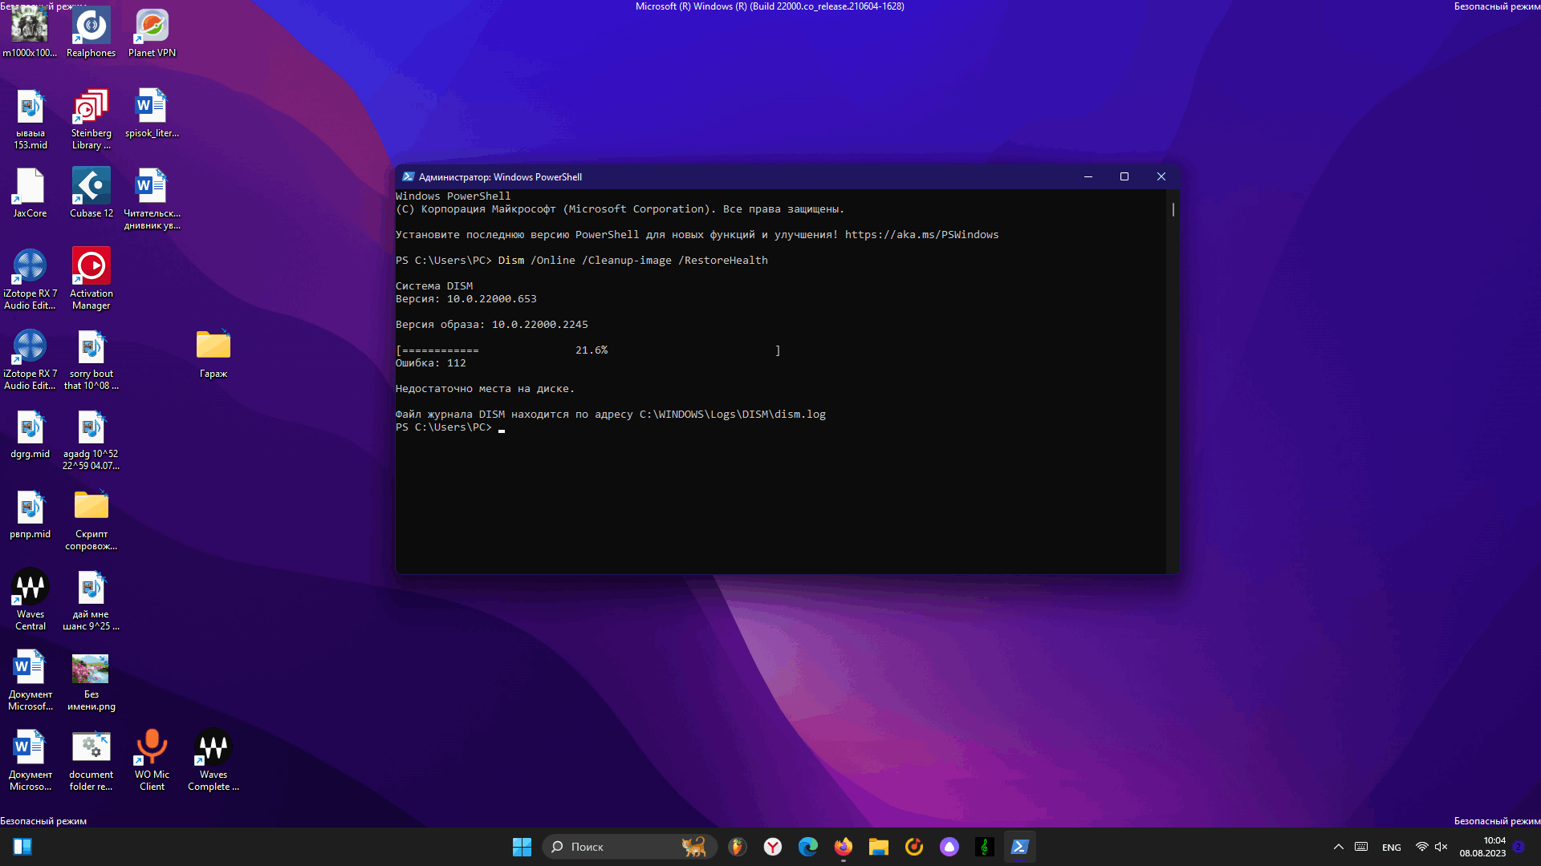Click ENG language indicator in taskbar
1541x866 pixels.
1392,846
